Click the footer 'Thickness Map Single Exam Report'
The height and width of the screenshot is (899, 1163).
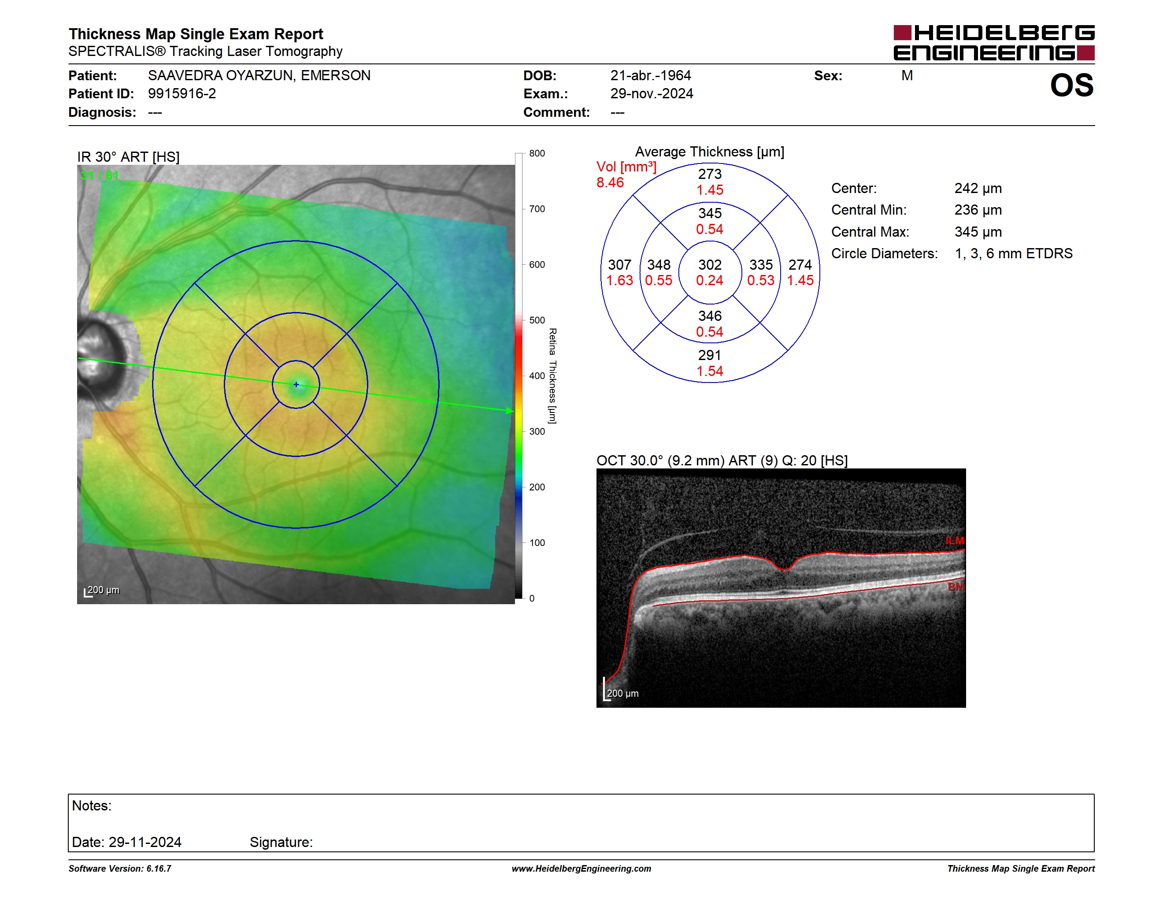tap(1021, 868)
